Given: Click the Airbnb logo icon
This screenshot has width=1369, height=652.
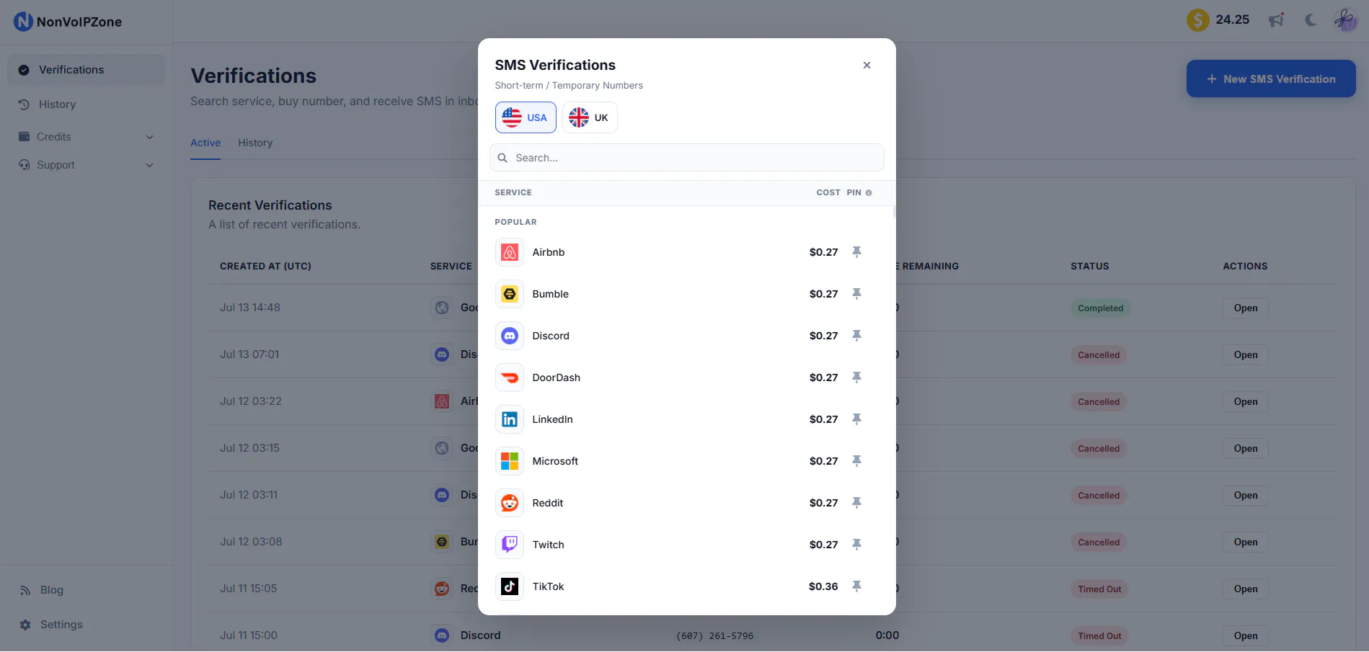Looking at the screenshot, I should 510,252.
